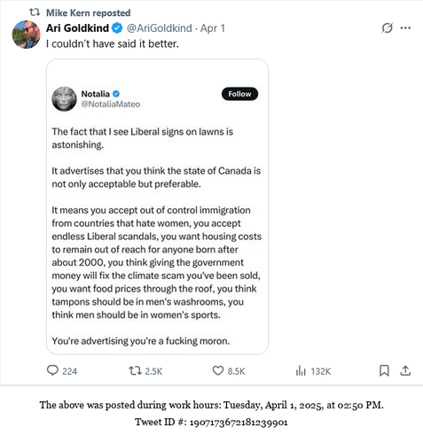
Task: Click Notalia's verified checkmark badge
Action: click(116, 94)
